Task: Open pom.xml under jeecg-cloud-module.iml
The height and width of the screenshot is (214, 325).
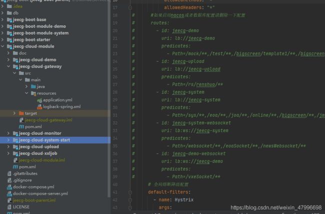Action: [x=27, y=166]
